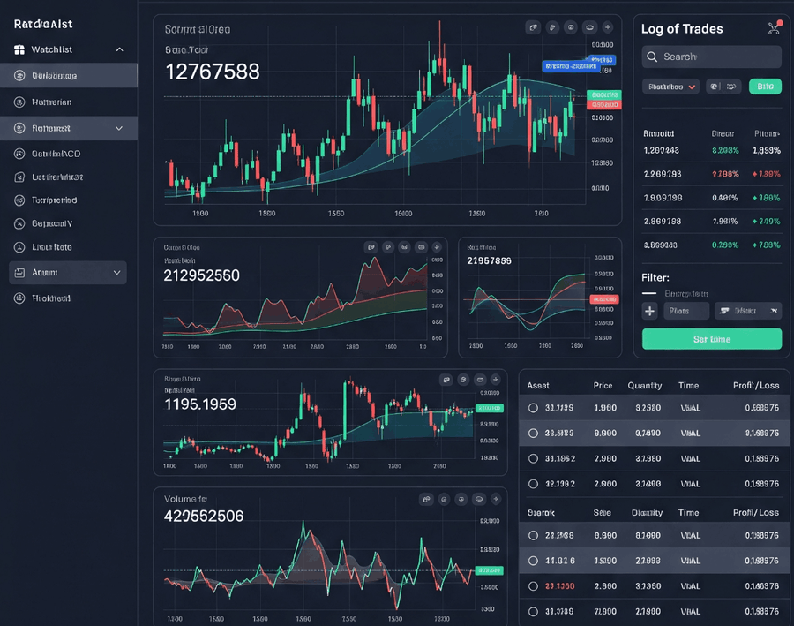Click the magnifier icon in the Search box

(x=652, y=57)
